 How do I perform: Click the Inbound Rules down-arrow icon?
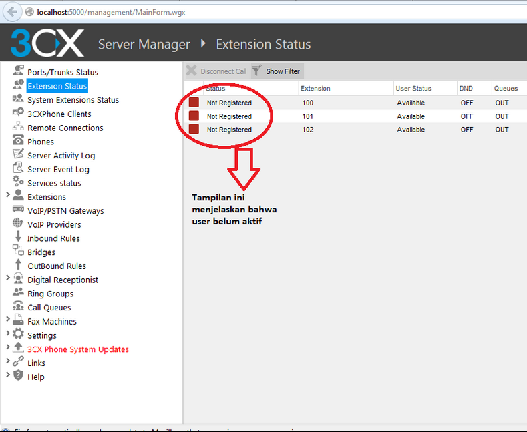point(18,236)
